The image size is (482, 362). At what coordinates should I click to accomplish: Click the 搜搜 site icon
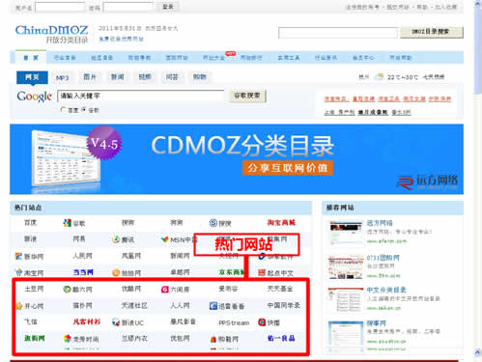pos(213,223)
